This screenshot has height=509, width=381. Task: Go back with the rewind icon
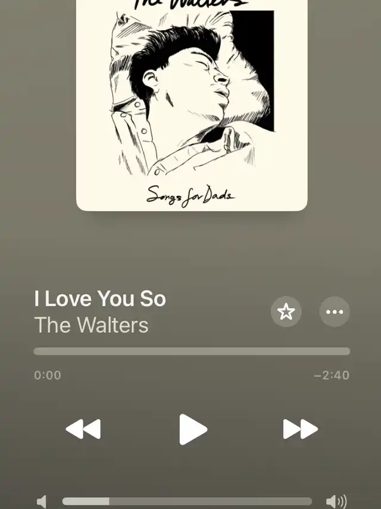[x=83, y=429]
